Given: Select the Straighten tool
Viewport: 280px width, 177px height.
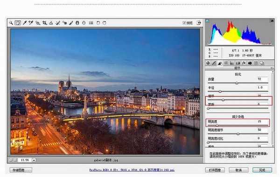Looking at the screenshot, I should tap(51, 23).
